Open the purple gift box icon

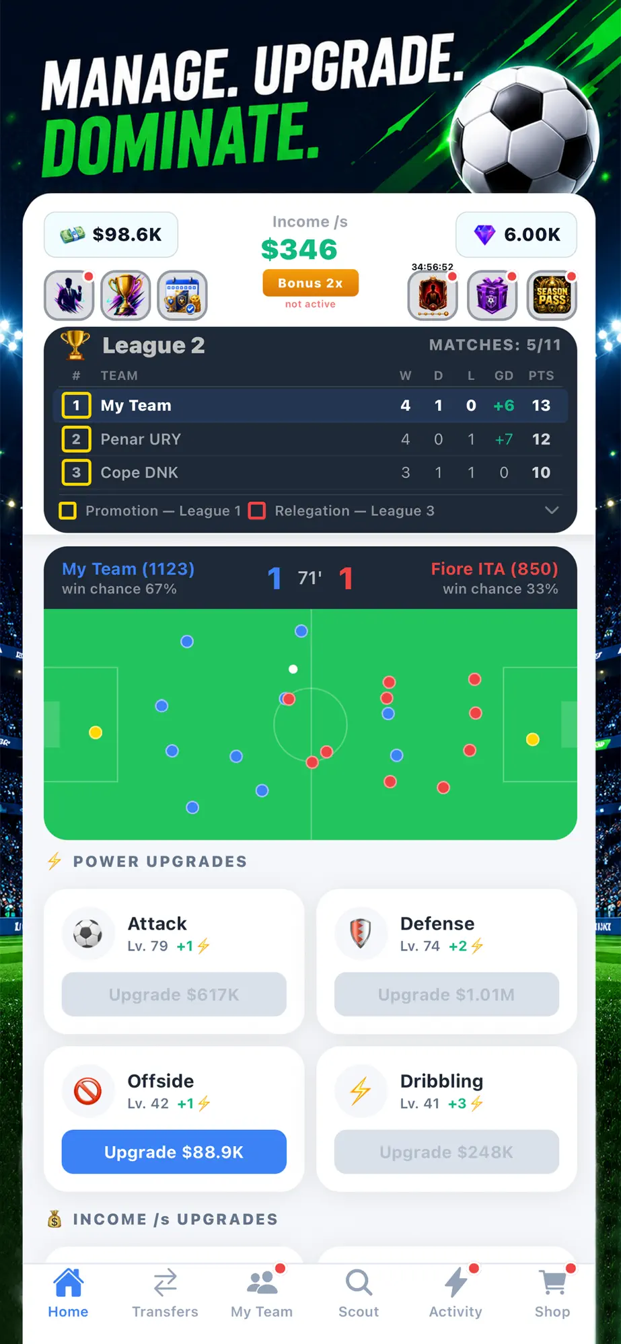coord(492,295)
